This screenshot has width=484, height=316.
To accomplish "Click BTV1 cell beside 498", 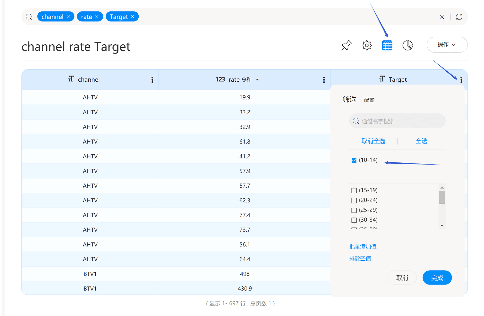I will point(90,274).
